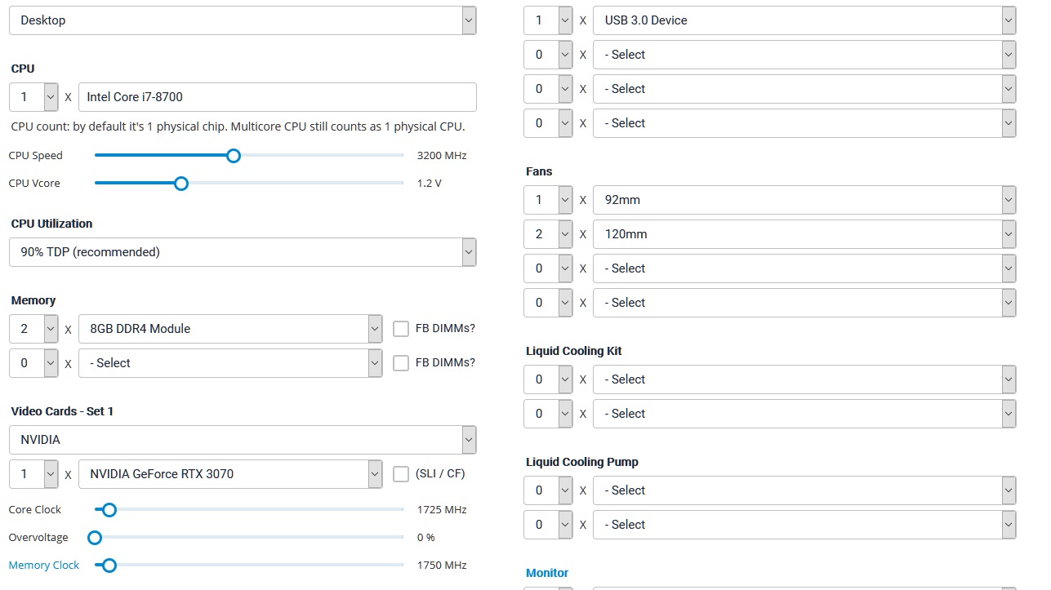Open the 92mm fan size dropdown

click(x=804, y=200)
